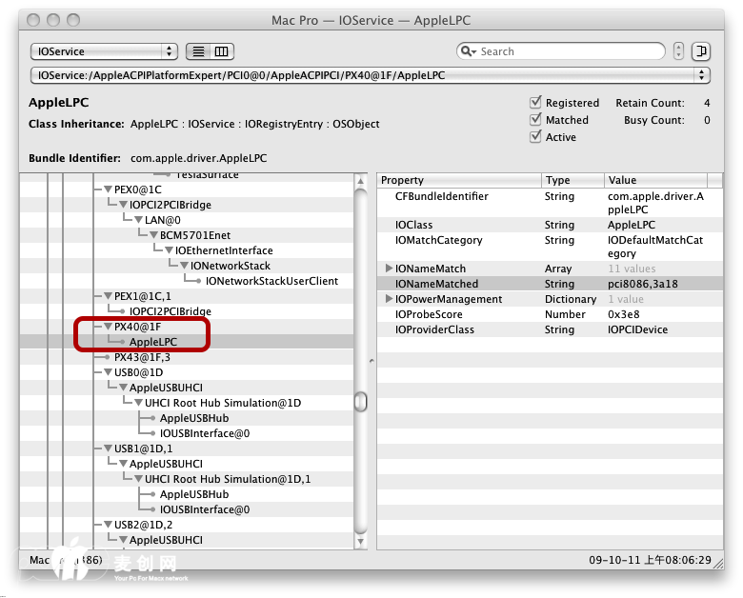Toggle the Registered checkbox
The image size is (743, 598).
point(535,103)
